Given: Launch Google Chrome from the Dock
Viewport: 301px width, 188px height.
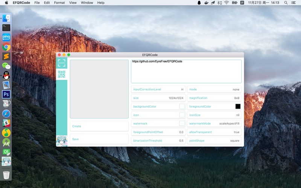Looking at the screenshot, I should pyautogui.click(x=6, y=47).
